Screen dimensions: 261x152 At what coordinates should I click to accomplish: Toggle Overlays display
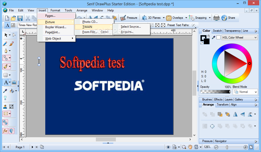(x=175, y=18)
